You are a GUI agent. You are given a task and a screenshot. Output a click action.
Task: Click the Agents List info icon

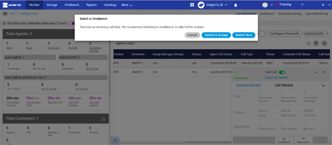pyautogui.click(x=309, y=43)
